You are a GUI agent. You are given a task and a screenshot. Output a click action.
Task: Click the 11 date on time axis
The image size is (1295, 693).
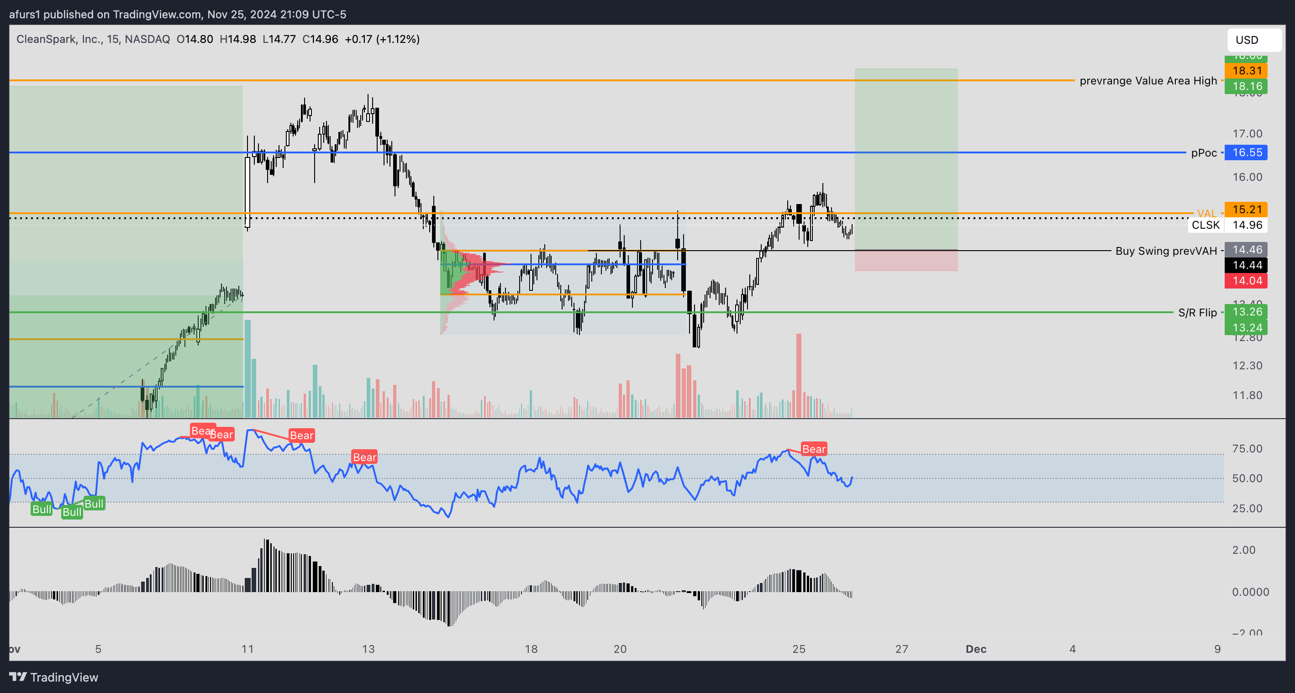[247, 649]
